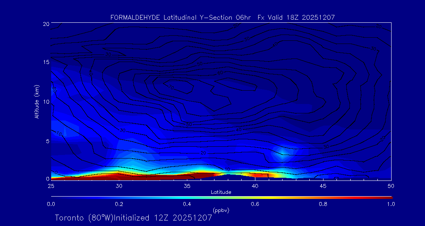Pick the 0.4 value label on colorbar

coord(187,204)
